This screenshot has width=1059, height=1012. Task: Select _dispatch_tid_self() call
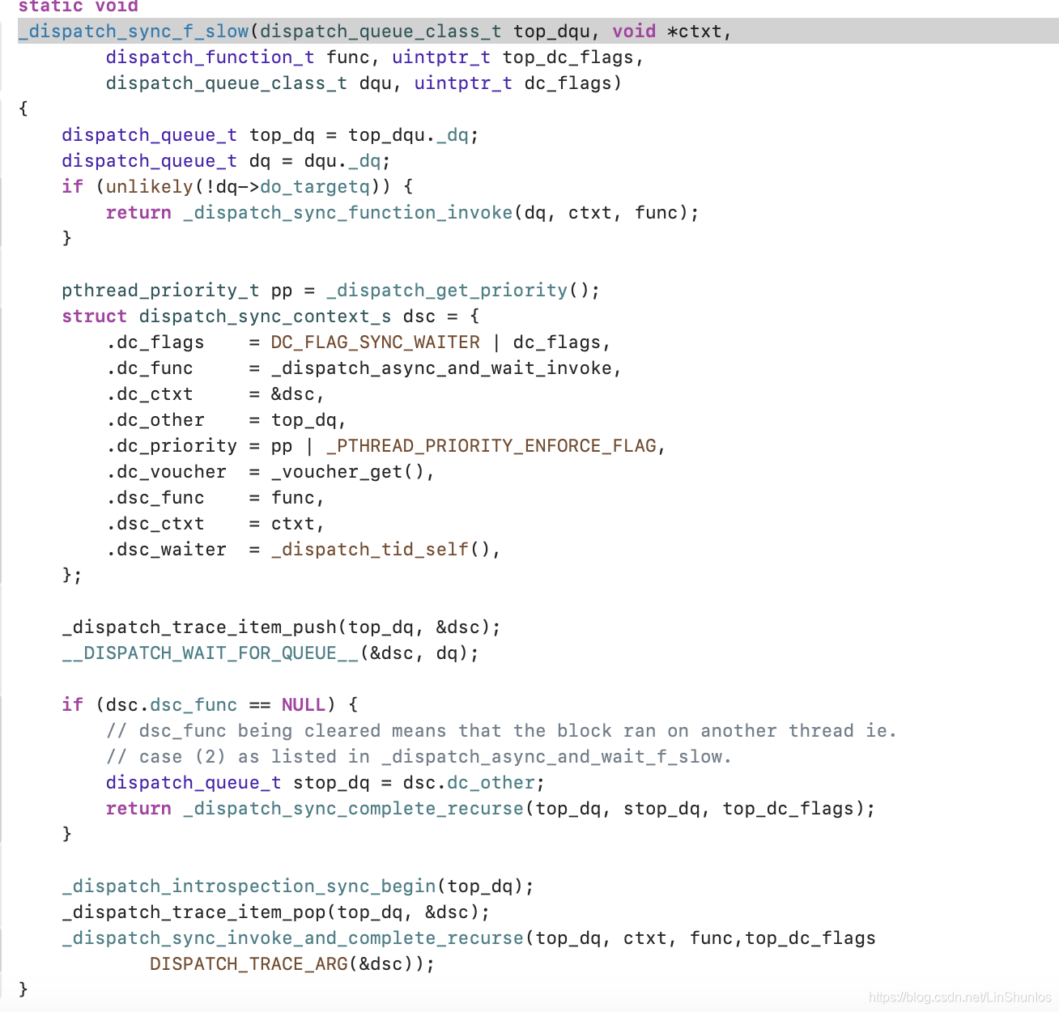click(x=381, y=550)
